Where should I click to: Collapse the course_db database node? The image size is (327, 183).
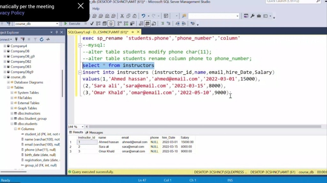5,77
